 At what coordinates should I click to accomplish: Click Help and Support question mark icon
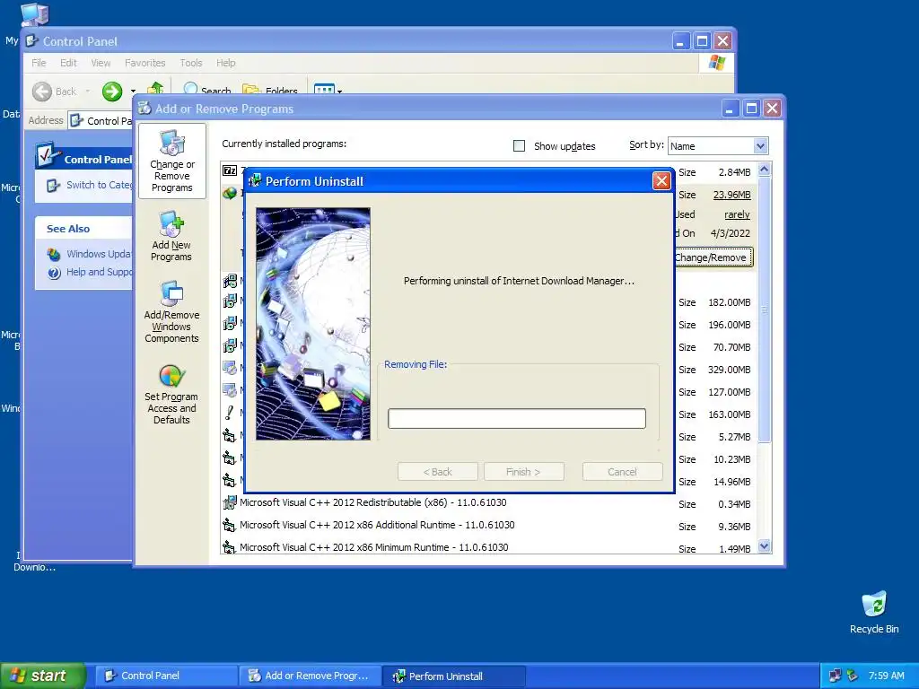point(54,273)
